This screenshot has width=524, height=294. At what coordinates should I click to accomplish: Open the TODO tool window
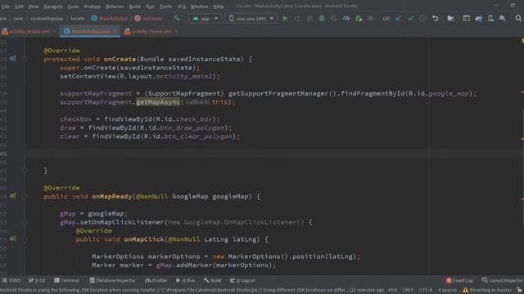pos(11,280)
